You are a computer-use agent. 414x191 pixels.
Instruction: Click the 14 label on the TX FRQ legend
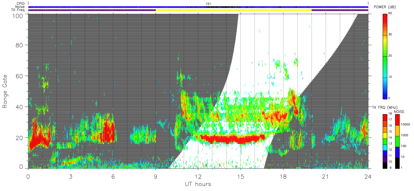tap(390, 137)
